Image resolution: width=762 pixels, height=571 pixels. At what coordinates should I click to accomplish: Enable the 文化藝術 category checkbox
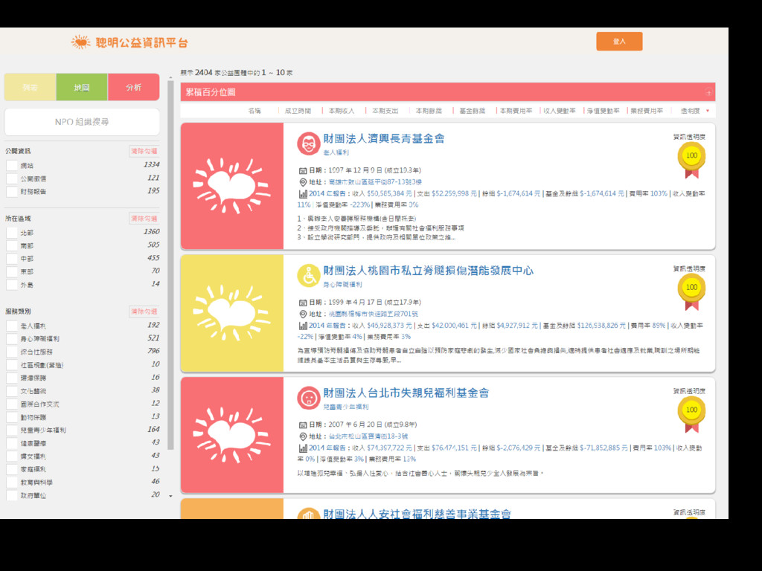pos(12,391)
